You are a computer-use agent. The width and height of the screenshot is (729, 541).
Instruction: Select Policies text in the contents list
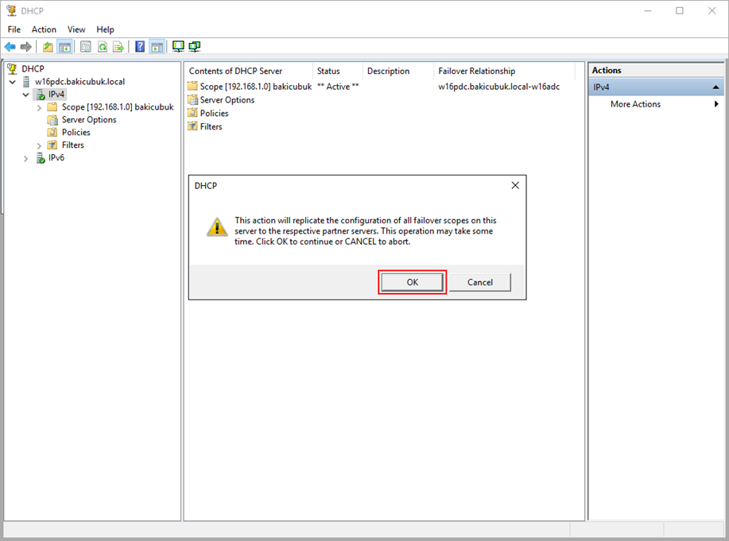click(x=215, y=113)
